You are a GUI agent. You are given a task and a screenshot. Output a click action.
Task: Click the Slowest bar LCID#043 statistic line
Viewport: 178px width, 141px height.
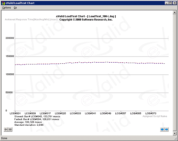click(37, 116)
